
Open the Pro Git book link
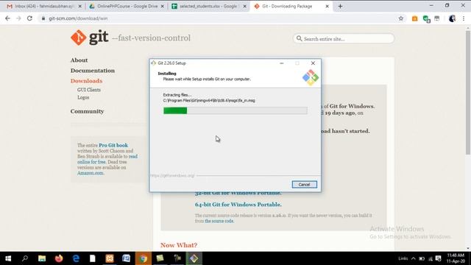(113, 146)
